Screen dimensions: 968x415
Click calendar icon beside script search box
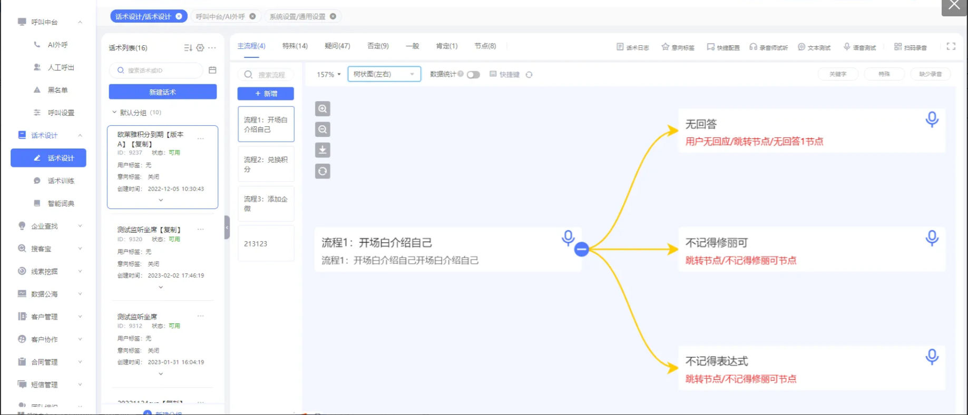coord(212,70)
